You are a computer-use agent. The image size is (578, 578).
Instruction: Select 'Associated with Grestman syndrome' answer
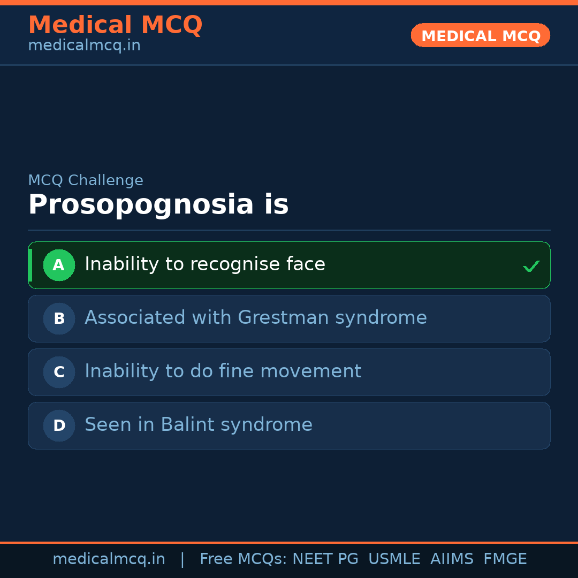256,318
